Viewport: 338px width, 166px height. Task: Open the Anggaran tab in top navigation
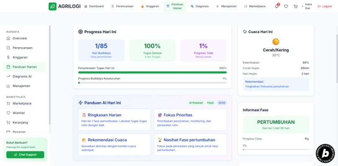coord(150,6)
